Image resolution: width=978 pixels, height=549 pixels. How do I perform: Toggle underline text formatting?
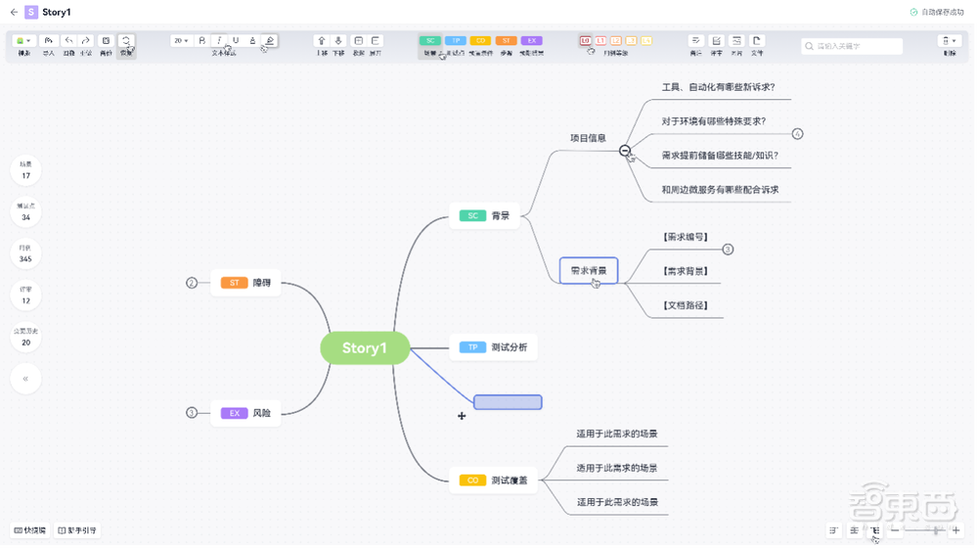236,41
